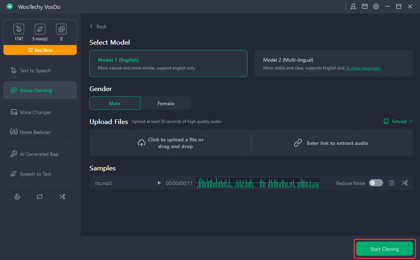Screen dimensions: 420x260
Task: Open the Voice Changer section
Action: coord(35,112)
